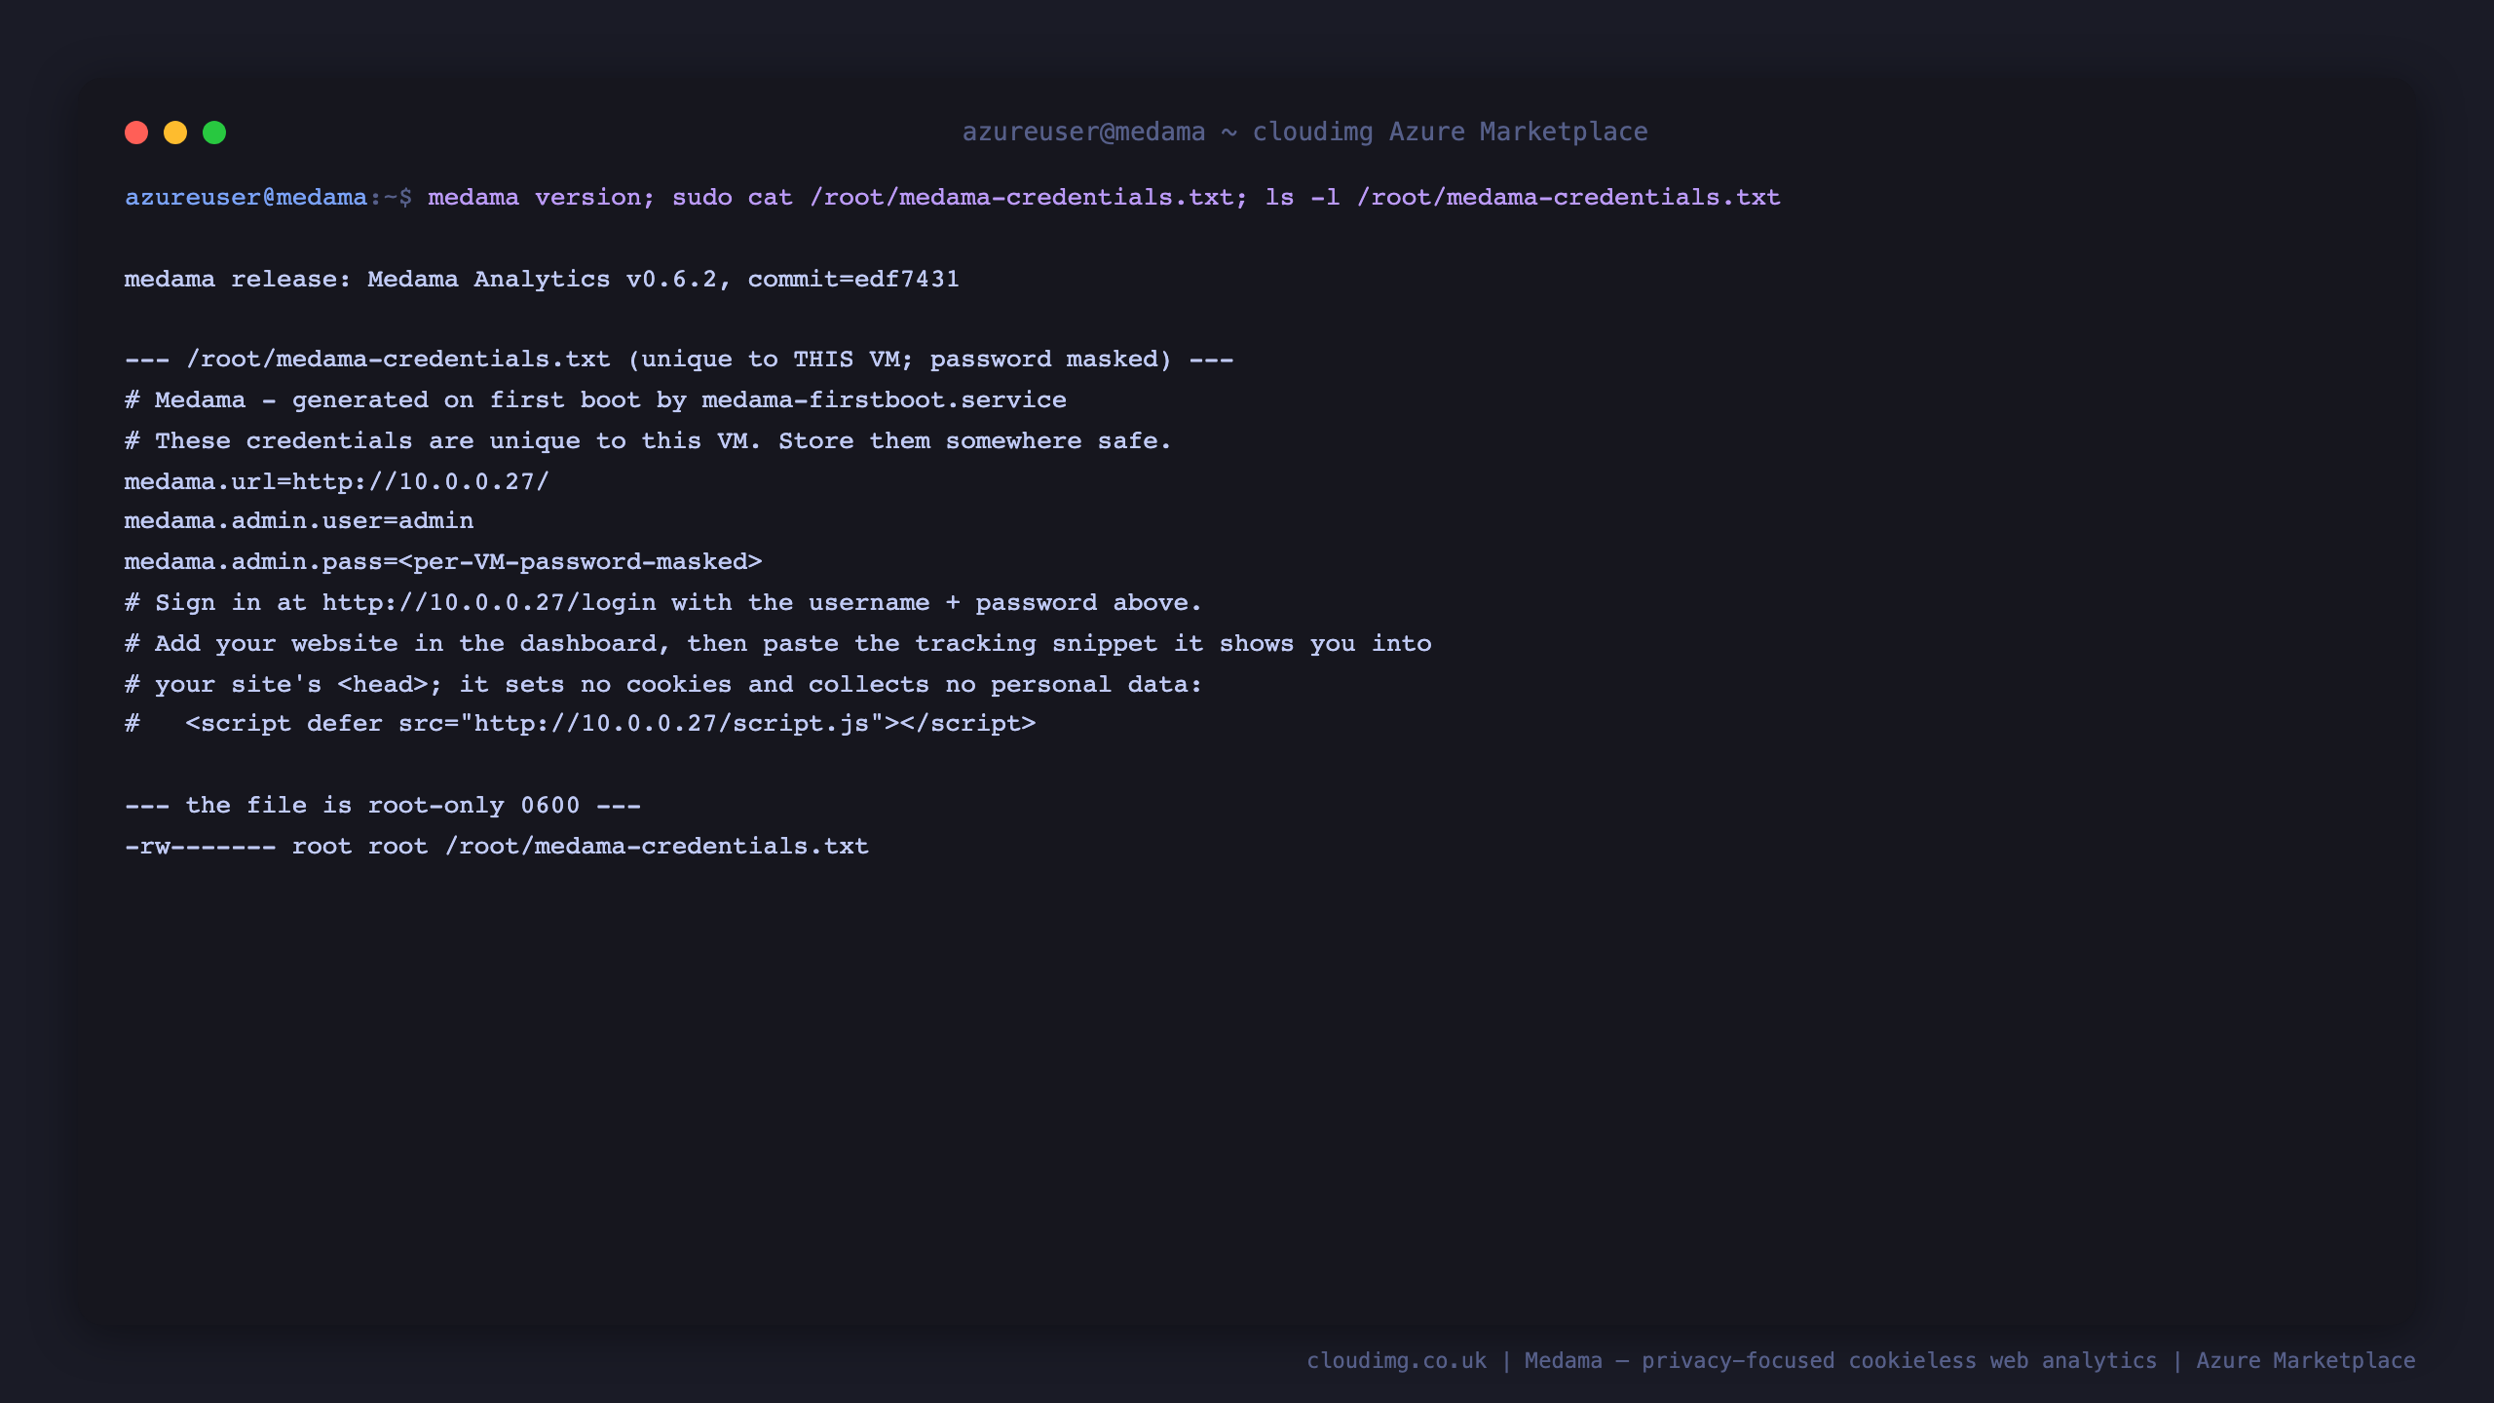Screen dimensions: 2494x1403
Task: Click the '-rw------- root root' permissions line
Action: pyautogui.click(x=497, y=847)
